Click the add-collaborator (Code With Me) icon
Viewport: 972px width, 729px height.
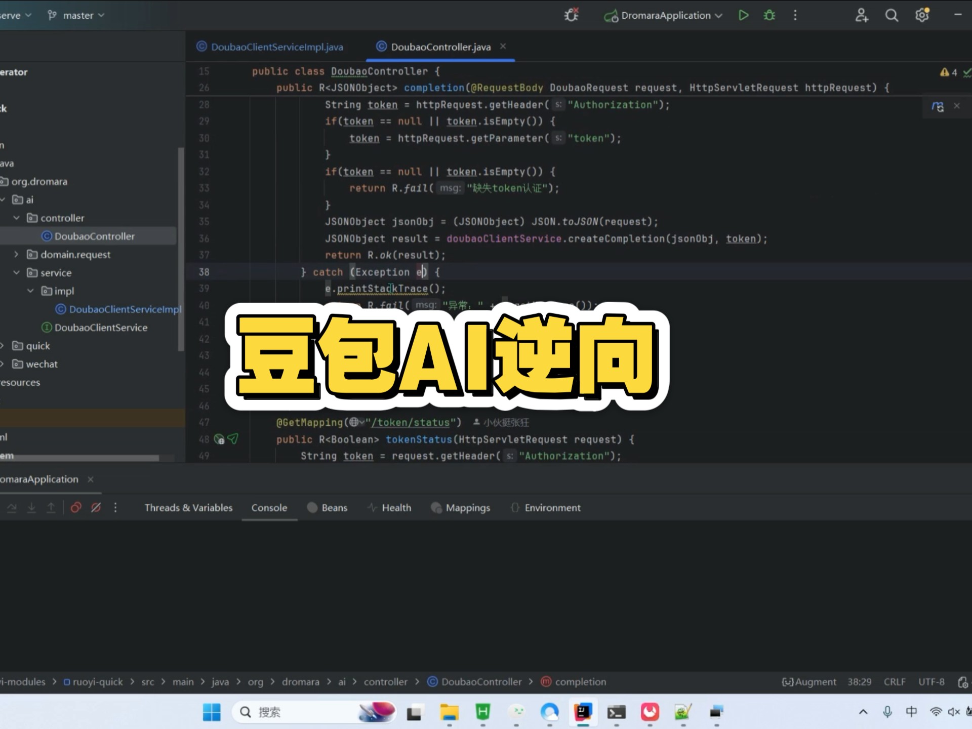coord(862,15)
